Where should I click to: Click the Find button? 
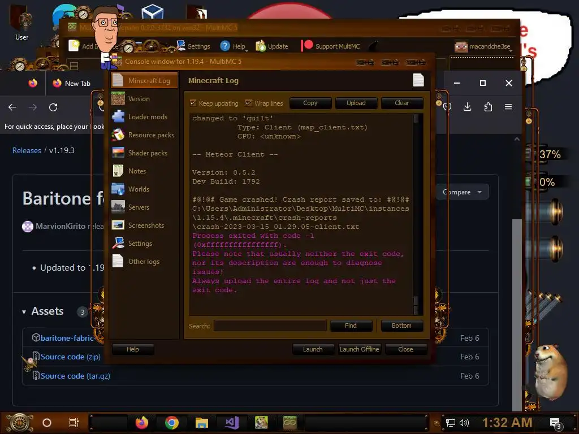click(x=351, y=325)
